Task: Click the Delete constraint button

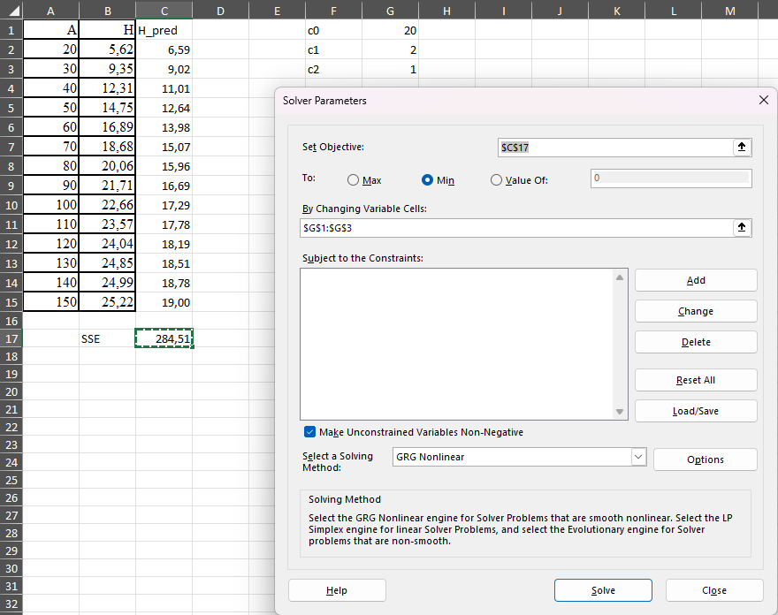Action: point(695,342)
